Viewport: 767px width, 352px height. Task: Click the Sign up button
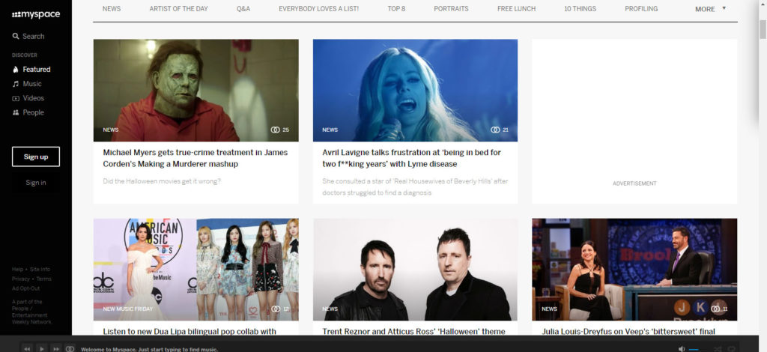[x=36, y=157]
